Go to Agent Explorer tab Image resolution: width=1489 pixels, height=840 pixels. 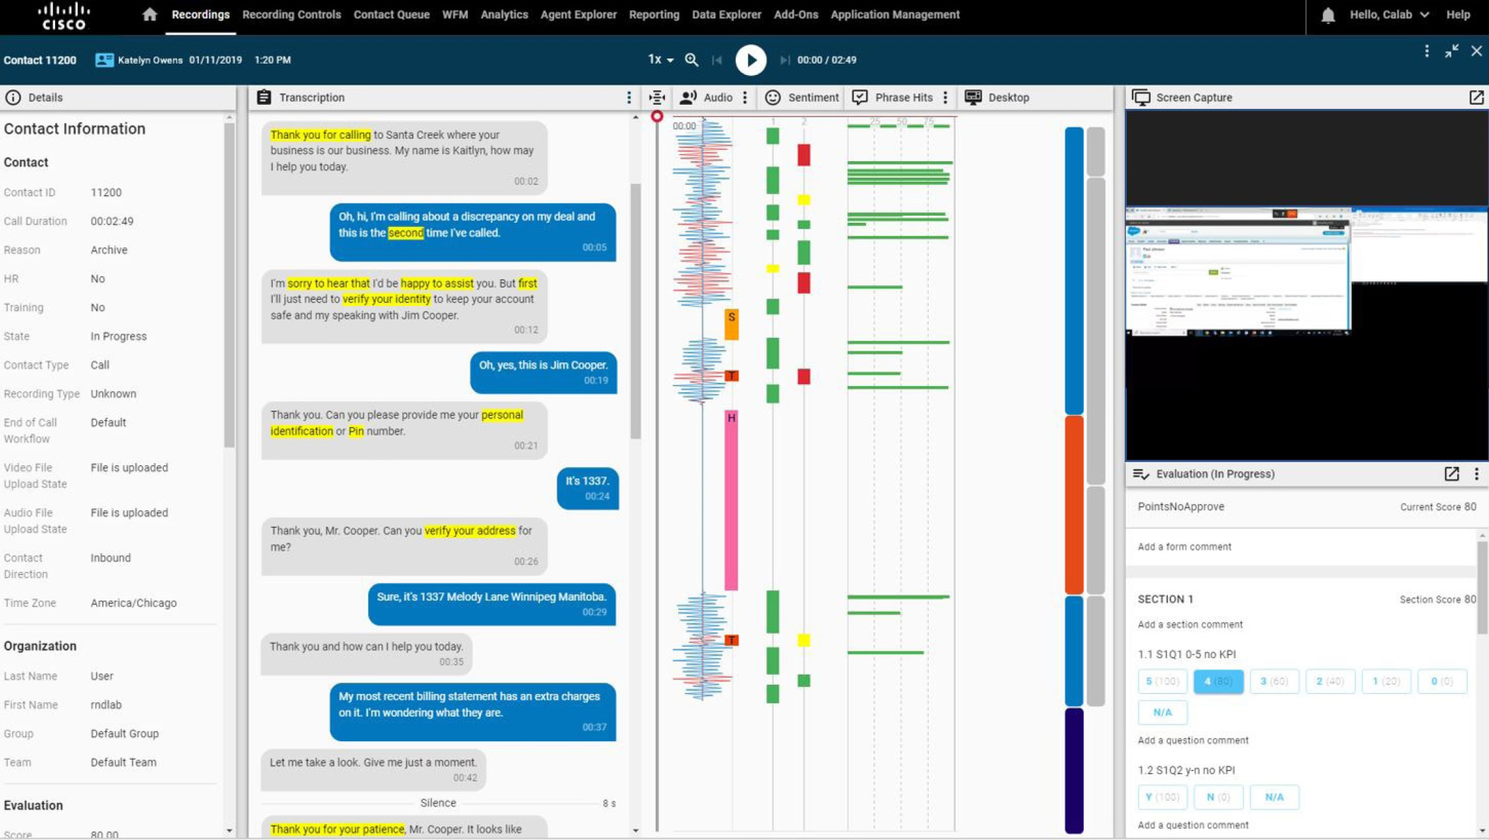click(578, 15)
